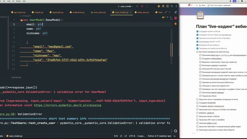Click the Work breadcrumb in notes window

pyautogui.click(x=203, y=5)
